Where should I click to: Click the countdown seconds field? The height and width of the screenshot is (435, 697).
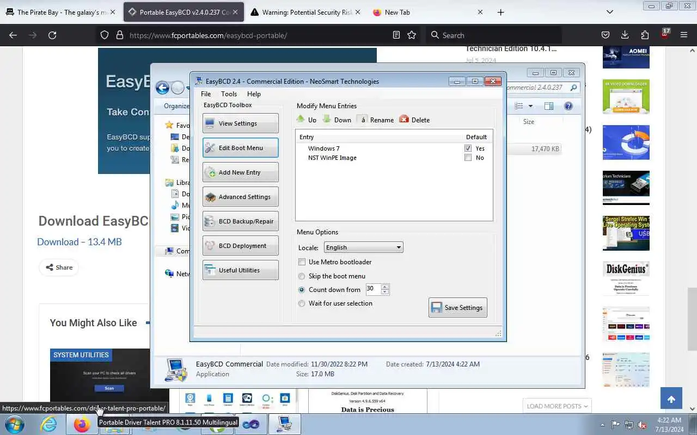pyautogui.click(x=373, y=289)
